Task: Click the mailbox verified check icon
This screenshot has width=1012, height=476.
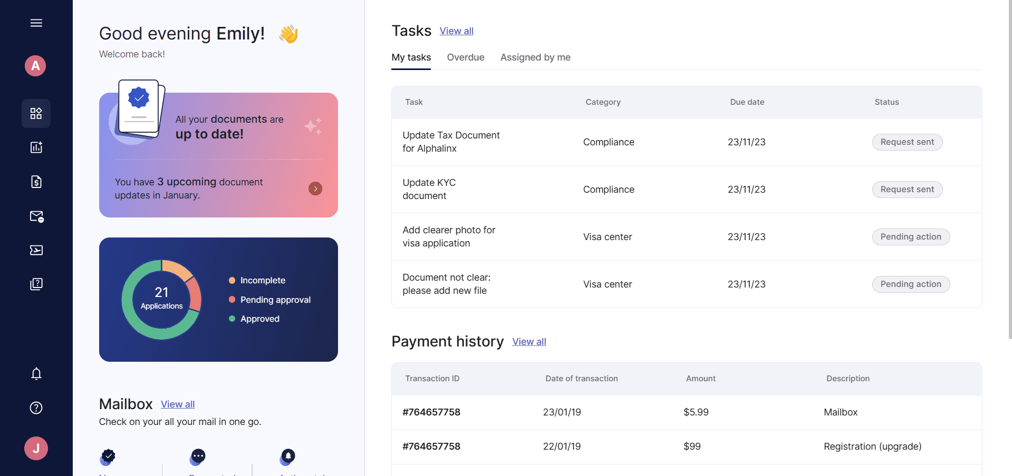Action: coord(108,457)
